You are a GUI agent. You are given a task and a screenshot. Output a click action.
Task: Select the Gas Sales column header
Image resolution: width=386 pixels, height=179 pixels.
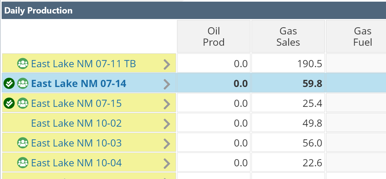tap(288, 36)
